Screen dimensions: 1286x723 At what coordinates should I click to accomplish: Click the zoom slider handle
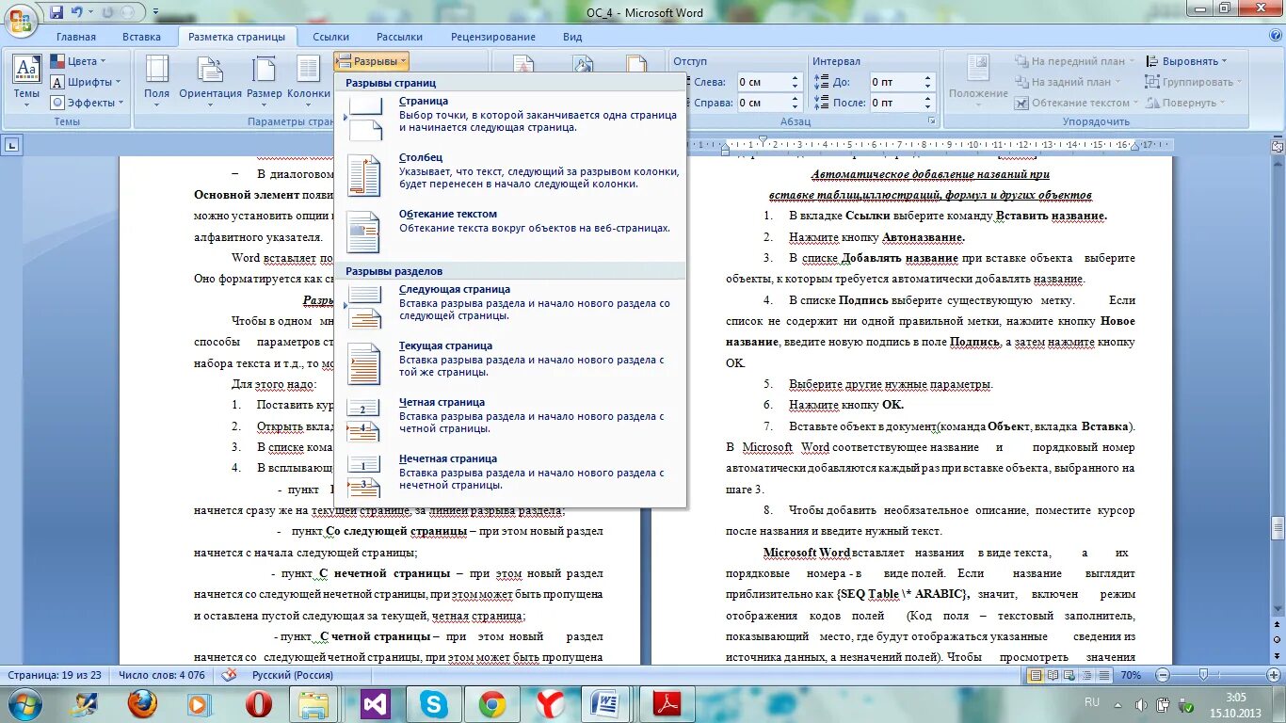[1202, 675]
